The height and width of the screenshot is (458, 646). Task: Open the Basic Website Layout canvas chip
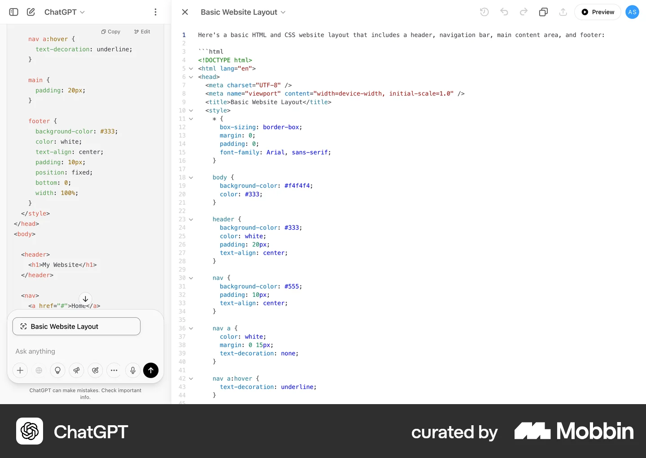coord(76,326)
